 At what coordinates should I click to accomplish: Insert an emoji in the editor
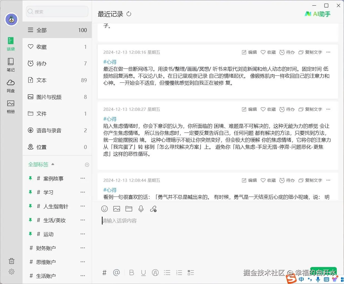(104, 209)
